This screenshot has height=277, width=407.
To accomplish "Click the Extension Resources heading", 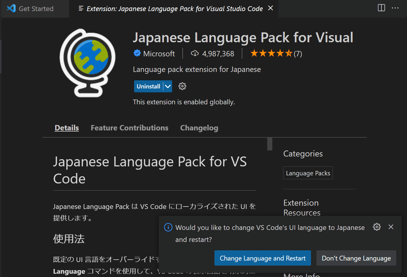I will 302,208.
